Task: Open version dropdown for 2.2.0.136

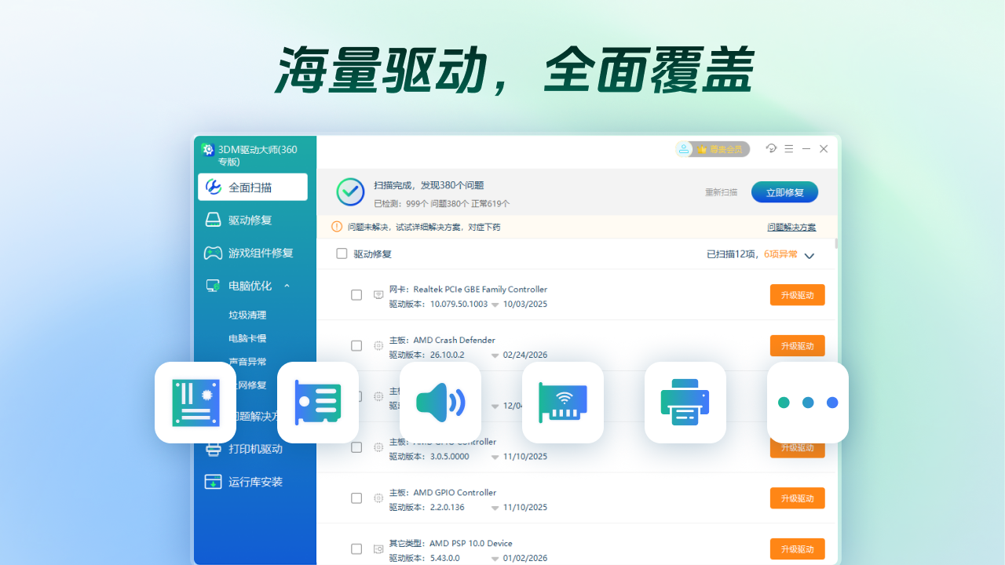Action: click(495, 508)
